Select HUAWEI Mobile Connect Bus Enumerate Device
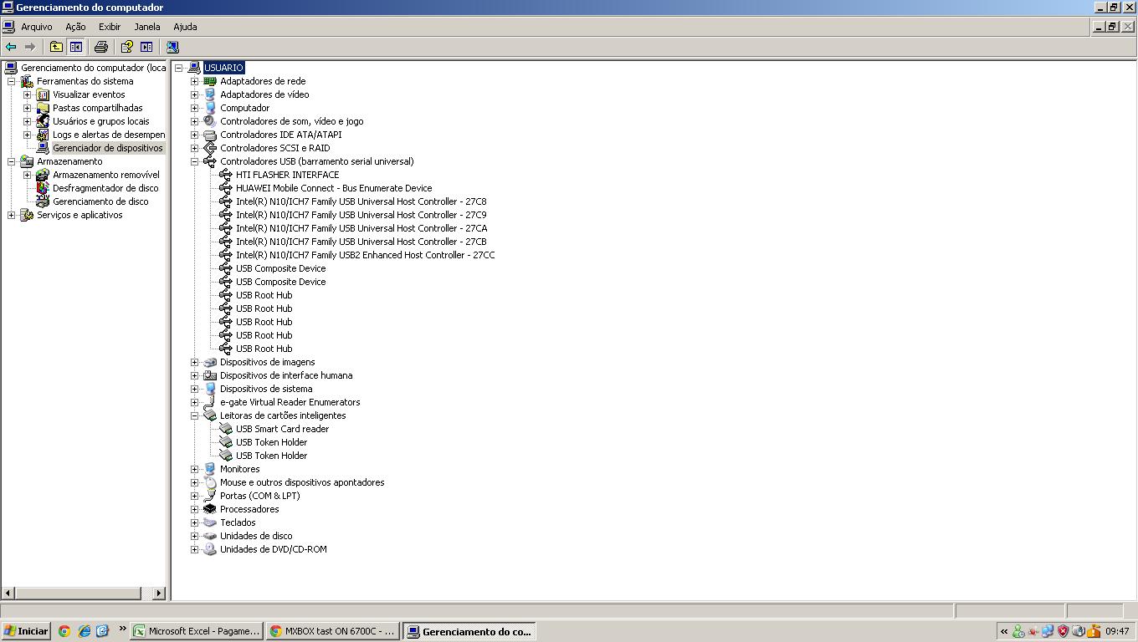 [334, 188]
